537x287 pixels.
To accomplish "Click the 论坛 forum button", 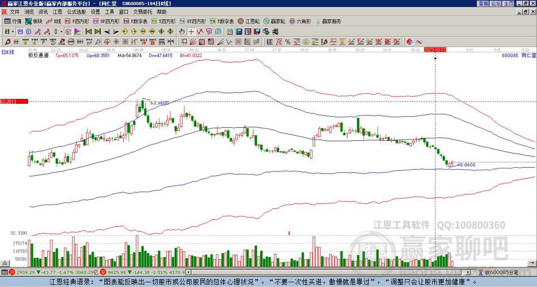I will click(x=496, y=4).
